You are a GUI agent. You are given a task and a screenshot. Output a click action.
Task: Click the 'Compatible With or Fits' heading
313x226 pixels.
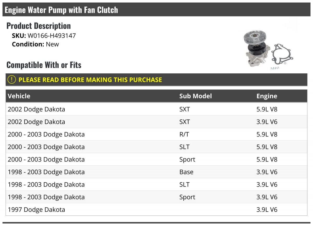pyautogui.click(x=44, y=65)
